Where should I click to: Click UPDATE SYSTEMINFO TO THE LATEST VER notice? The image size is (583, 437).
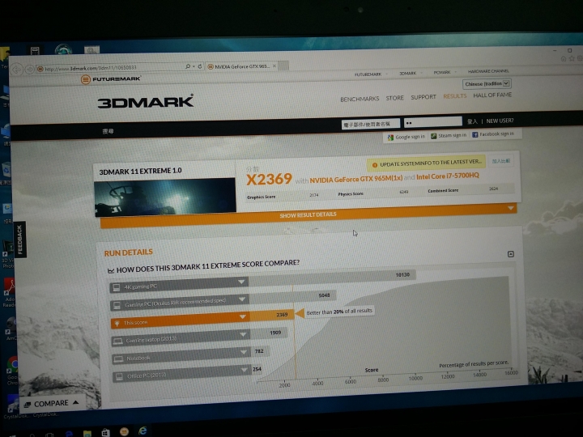click(426, 163)
